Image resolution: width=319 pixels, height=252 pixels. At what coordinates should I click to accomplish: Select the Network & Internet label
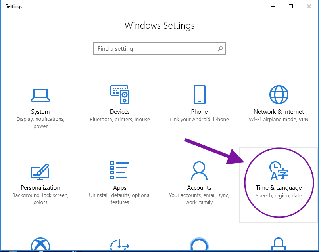pos(279,112)
